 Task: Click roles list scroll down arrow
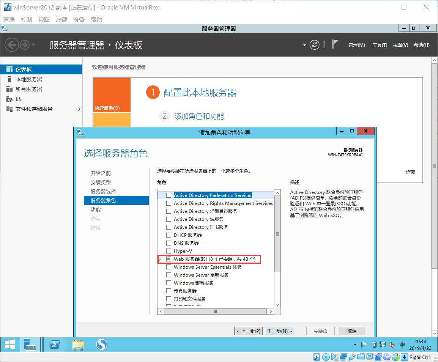pyautogui.click(x=277, y=305)
